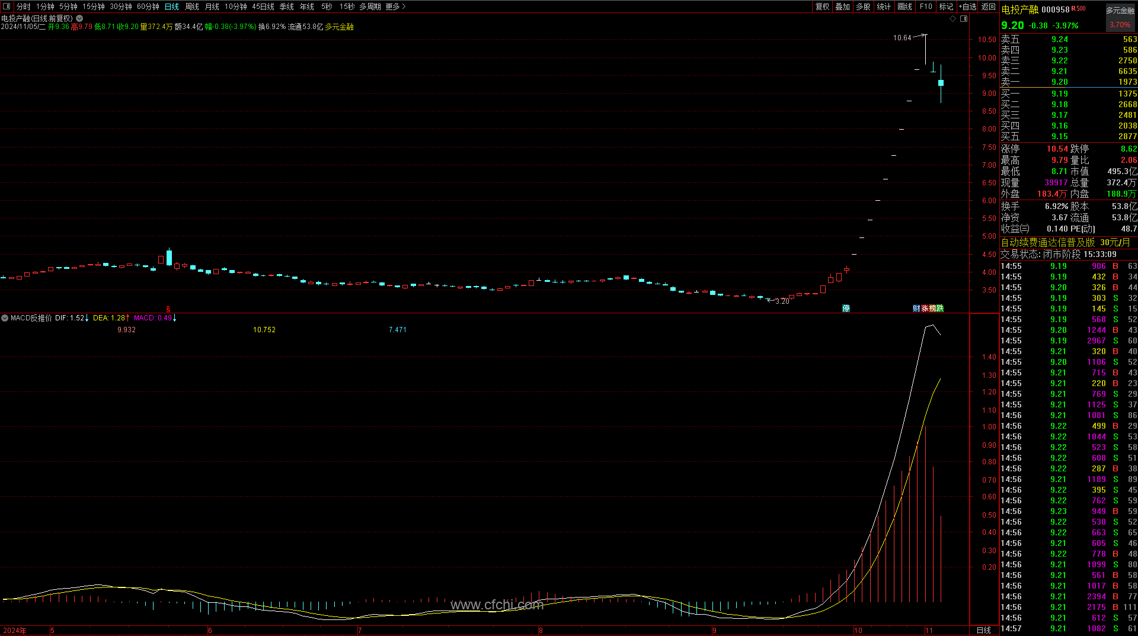Click the 停 suspension marker icon
1138x636 pixels.
[x=846, y=309]
